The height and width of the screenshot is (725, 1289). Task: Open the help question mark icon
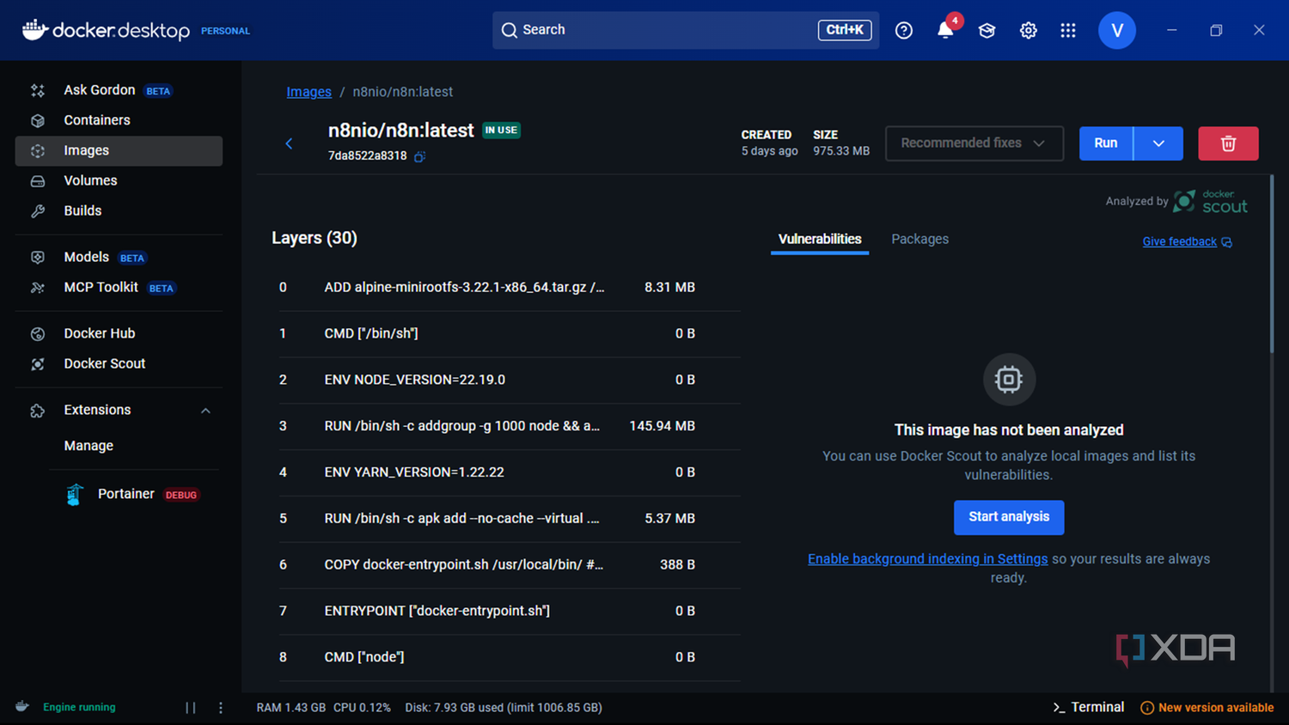pos(904,30)
